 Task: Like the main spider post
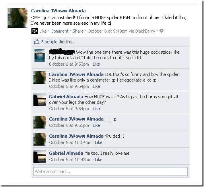(x=43, y=31)
